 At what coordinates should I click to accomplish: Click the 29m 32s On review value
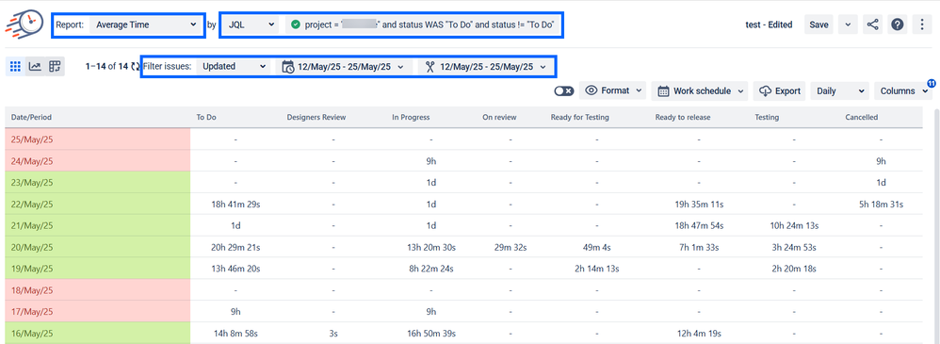click(511, 247)
